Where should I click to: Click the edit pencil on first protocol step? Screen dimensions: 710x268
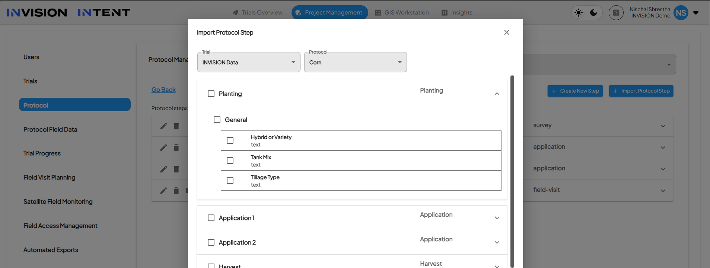point(163,126)
